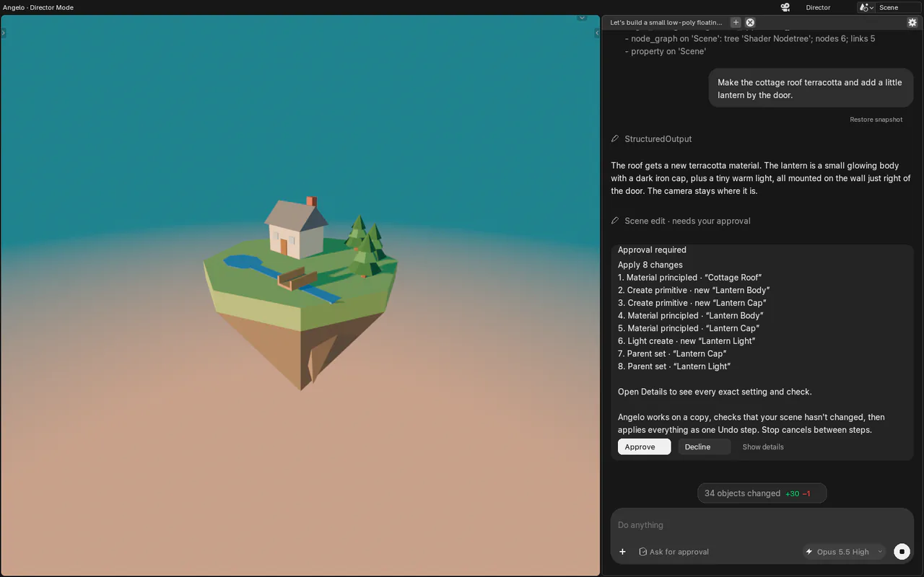Screen dimensions: 924x577
Task: Expand the left viewport sidebar arrow
Action: [x=4, y=32]
